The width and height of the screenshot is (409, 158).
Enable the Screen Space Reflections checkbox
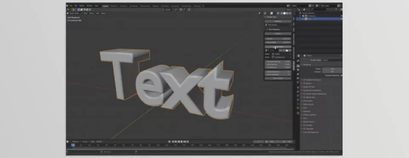coord(304,94)
